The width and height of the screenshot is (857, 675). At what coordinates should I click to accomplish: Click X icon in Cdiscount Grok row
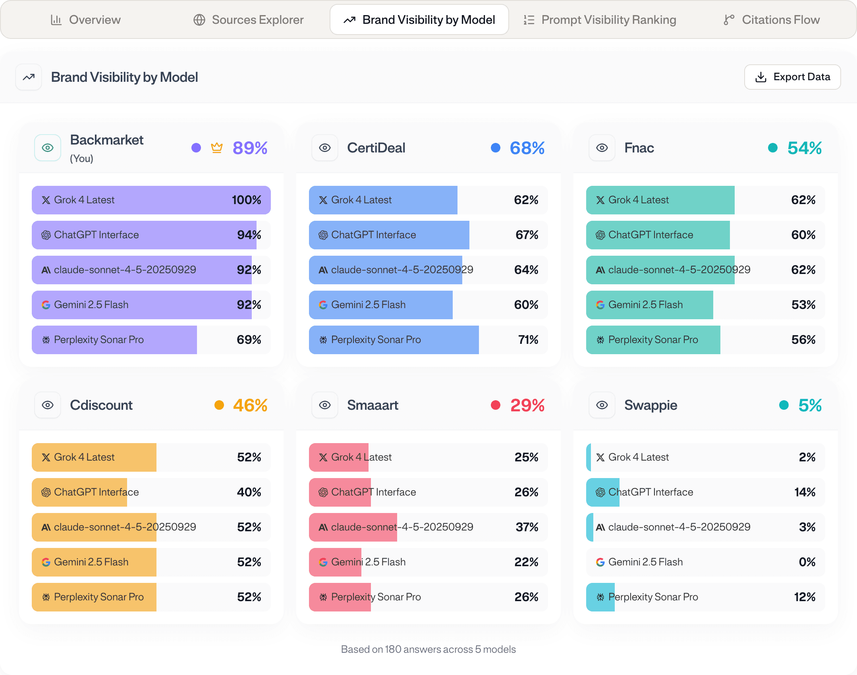[46, 457]
